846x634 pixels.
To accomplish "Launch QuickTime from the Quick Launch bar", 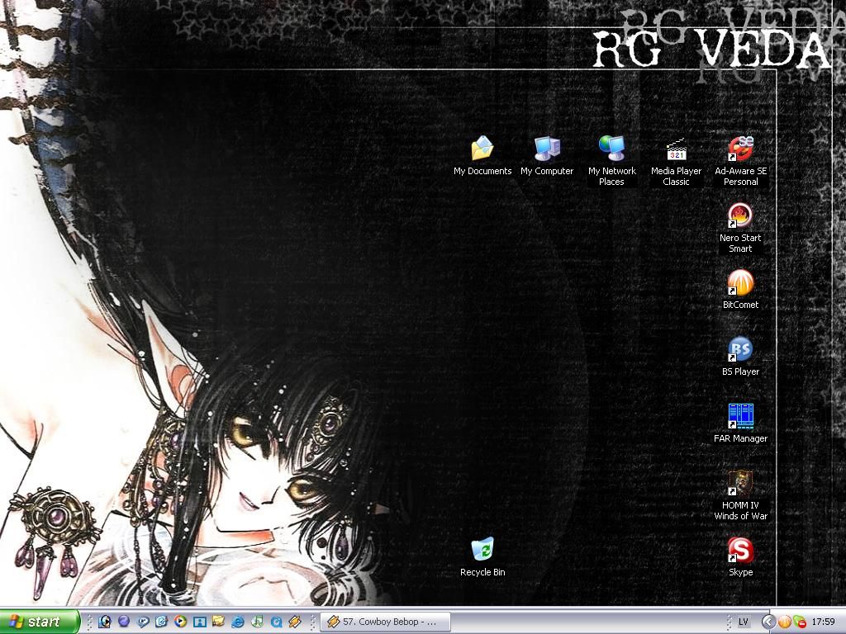I will (x=276, y=622).
